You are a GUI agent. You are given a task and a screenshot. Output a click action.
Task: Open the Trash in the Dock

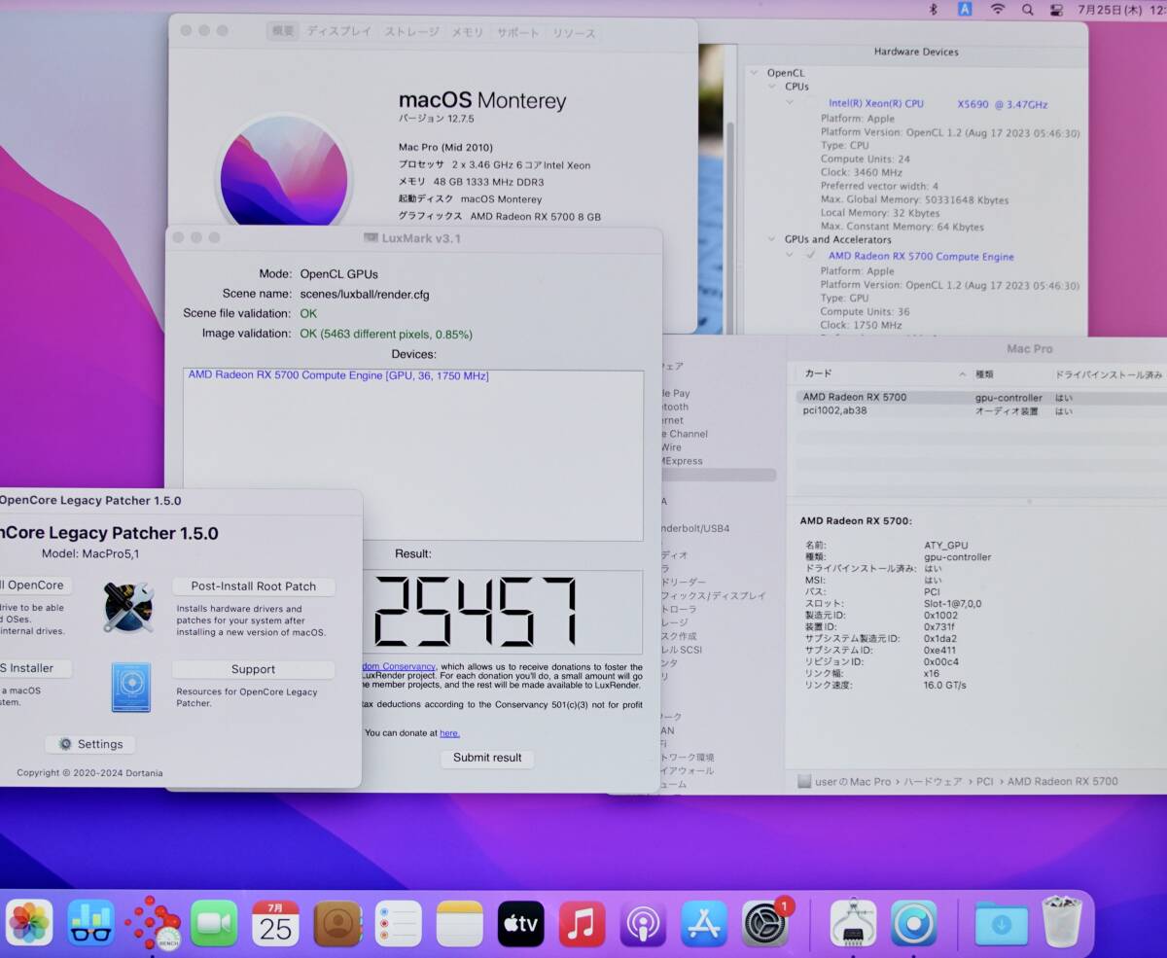click(1062, 921)
